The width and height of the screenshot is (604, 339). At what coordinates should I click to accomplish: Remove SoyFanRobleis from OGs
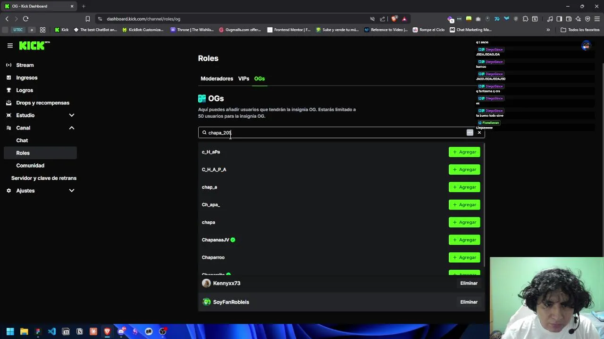(x=469, y=302)
